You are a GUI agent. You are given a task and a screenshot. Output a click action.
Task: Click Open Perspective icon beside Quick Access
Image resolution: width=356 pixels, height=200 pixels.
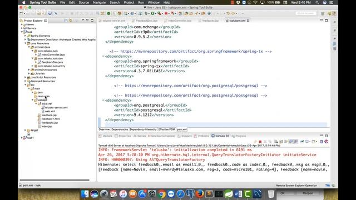(x=323, y=13)
